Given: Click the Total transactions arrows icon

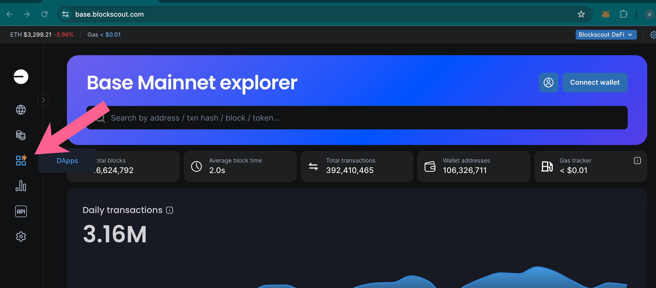Looking at the screenshot, I should [x=313, y=166].
